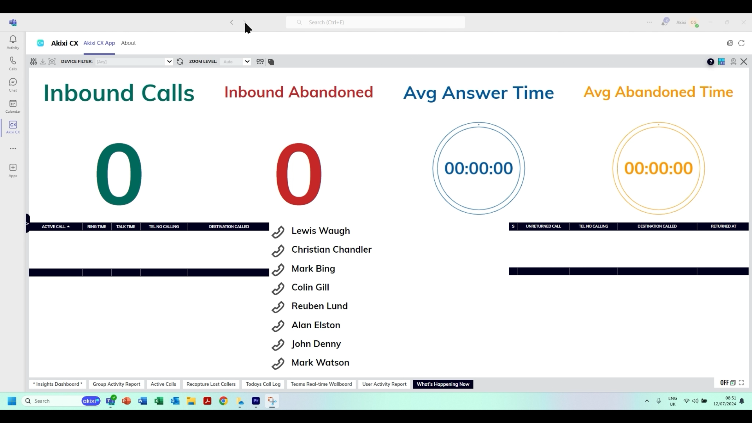
Task: Open the Zoom Level dropdown
Action: tap(247, 61)
